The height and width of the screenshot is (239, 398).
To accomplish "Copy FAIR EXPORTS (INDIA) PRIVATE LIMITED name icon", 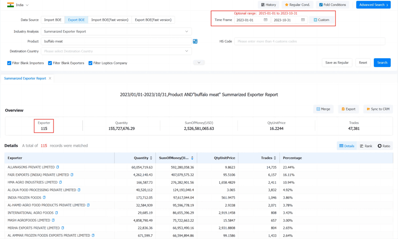I will pyautogui.click(x=72, y=175).
